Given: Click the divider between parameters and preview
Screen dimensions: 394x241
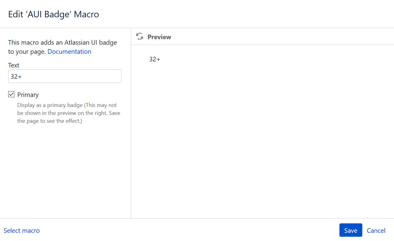Looking at the screenshot, I should [x=131, y=137].
